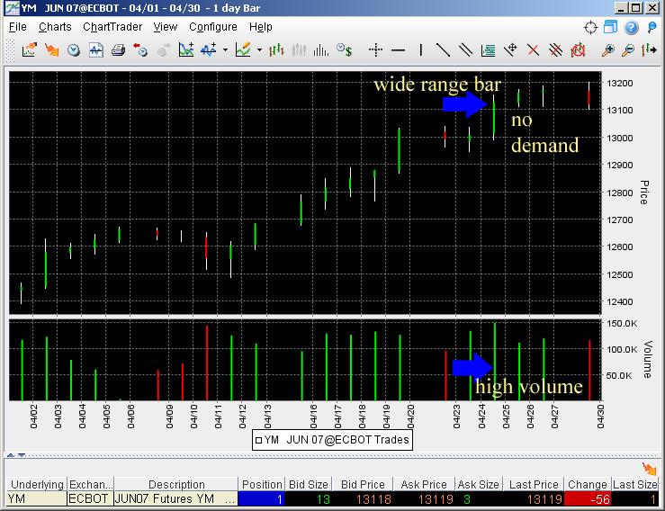The height and width of the screenshot is (511, 665).
Task: Click the orange downward arrow toolbar icon
Action: click(x=51, y=50)
